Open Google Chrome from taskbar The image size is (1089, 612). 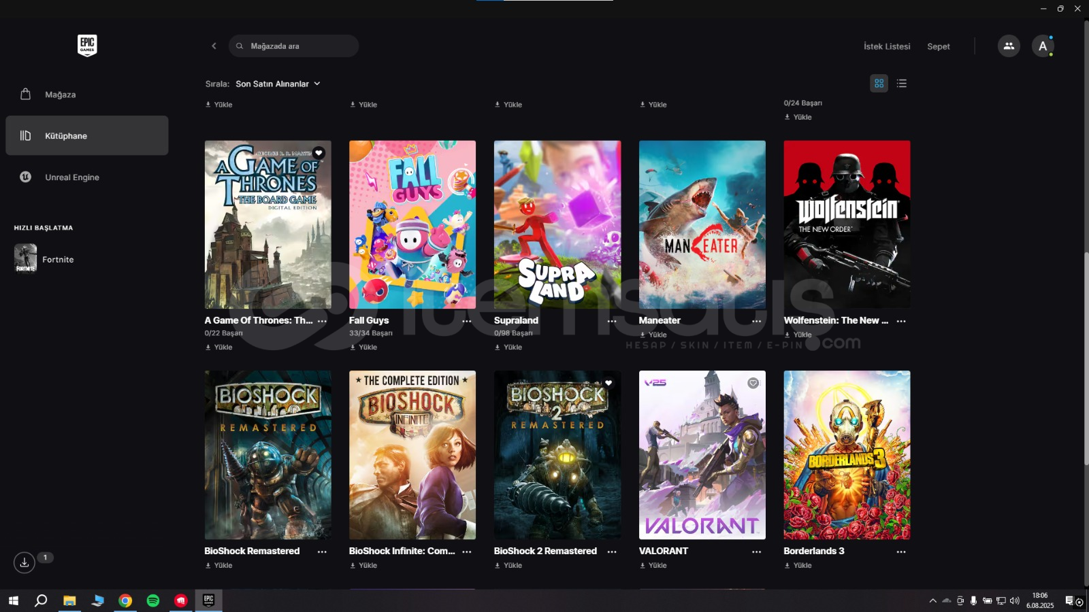[125, 600]
